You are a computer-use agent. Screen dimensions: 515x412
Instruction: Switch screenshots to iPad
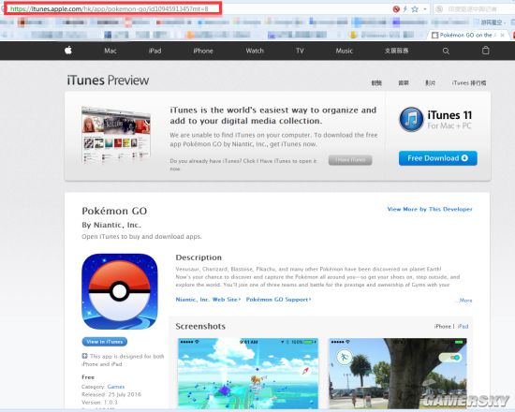point(463,326)
